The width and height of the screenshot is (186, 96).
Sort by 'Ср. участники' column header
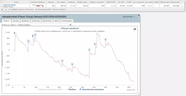click(x=139, y=2)
